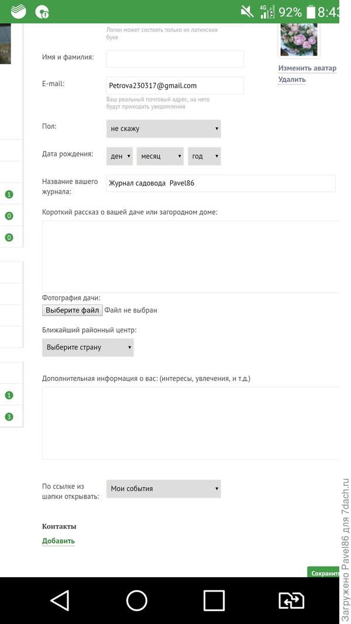Tap the Sberbank icon in status bar
The height and width of the screenshot is (624, 351).
pos(18,11)
